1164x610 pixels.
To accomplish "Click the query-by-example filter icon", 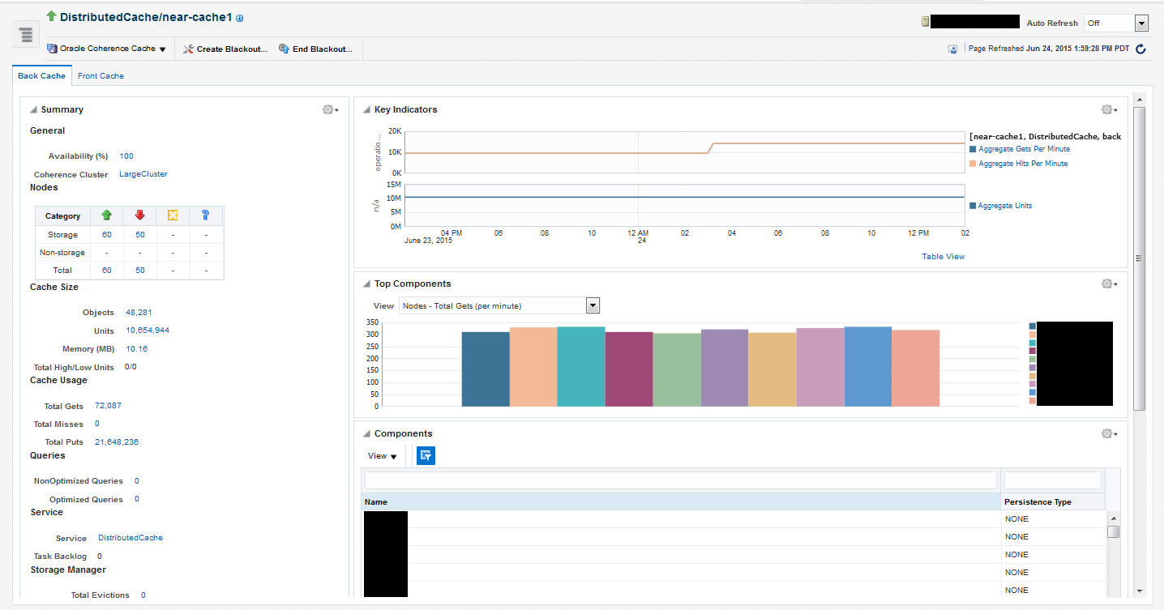I will (x=426, y=456).
